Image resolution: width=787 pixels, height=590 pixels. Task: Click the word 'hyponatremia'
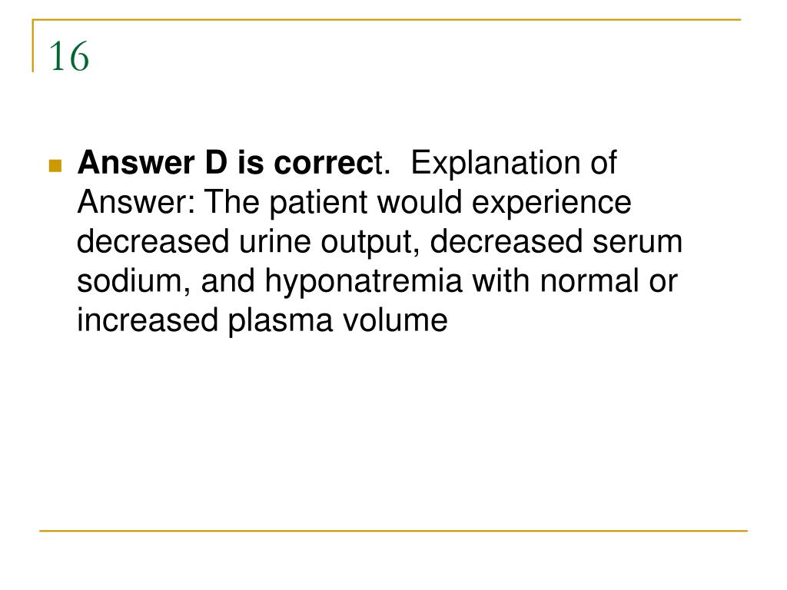pos(364,281)
